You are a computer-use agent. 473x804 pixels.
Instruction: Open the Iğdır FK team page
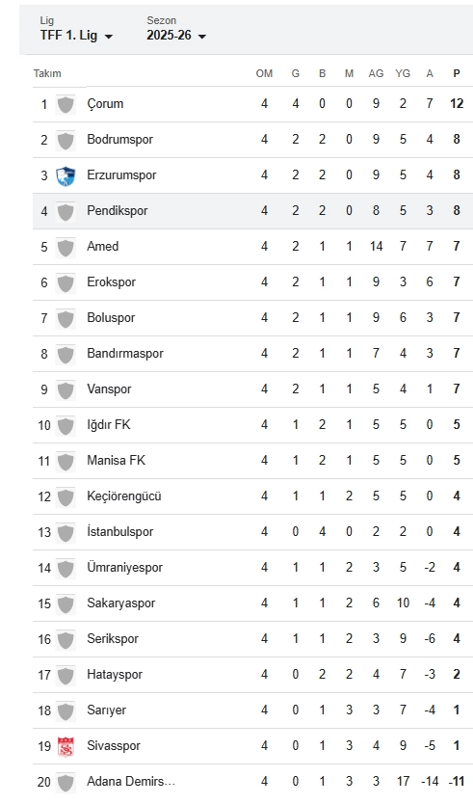(x=109, y=424)
